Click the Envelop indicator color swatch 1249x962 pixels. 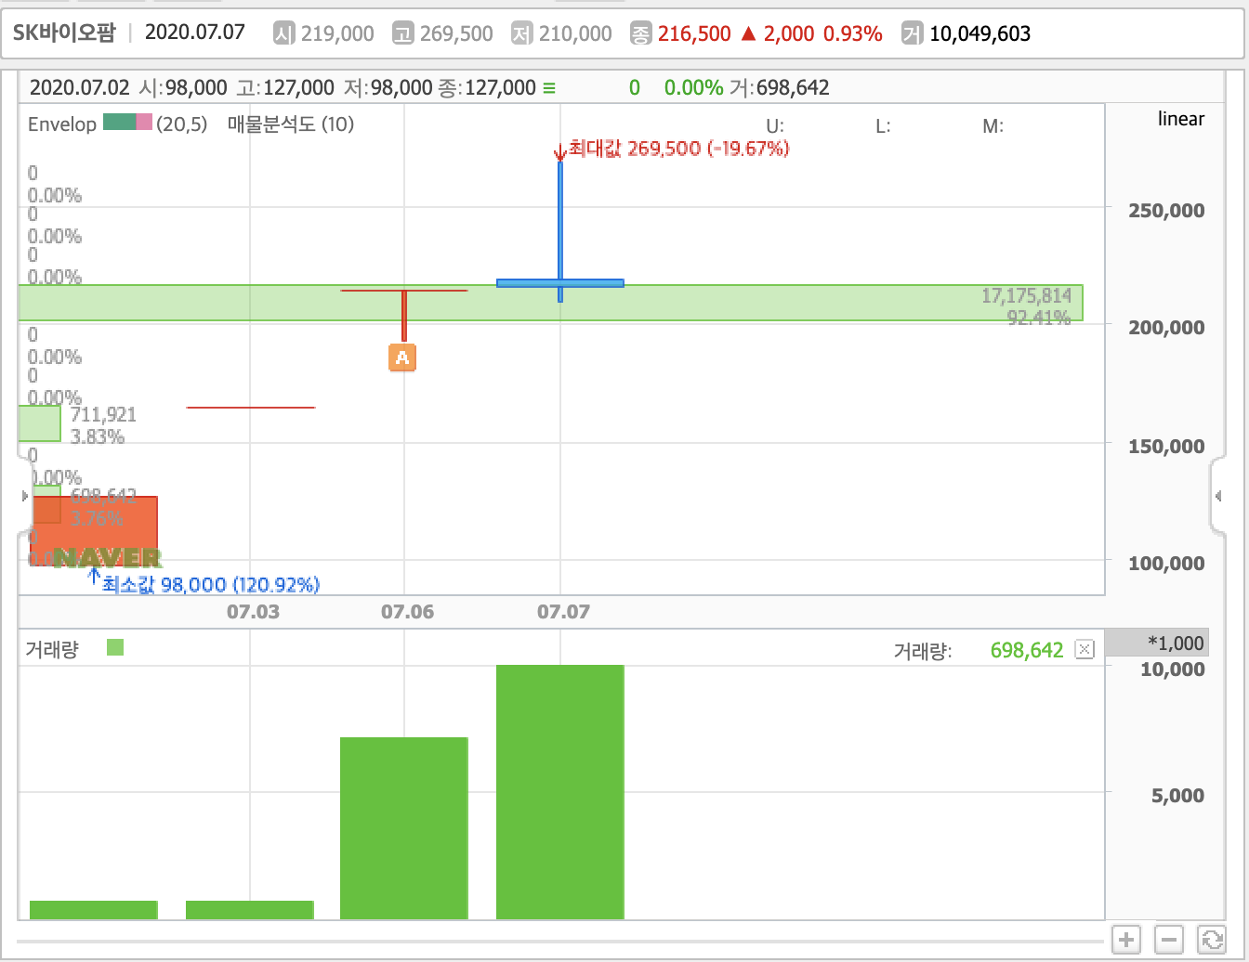pos(127,123)
